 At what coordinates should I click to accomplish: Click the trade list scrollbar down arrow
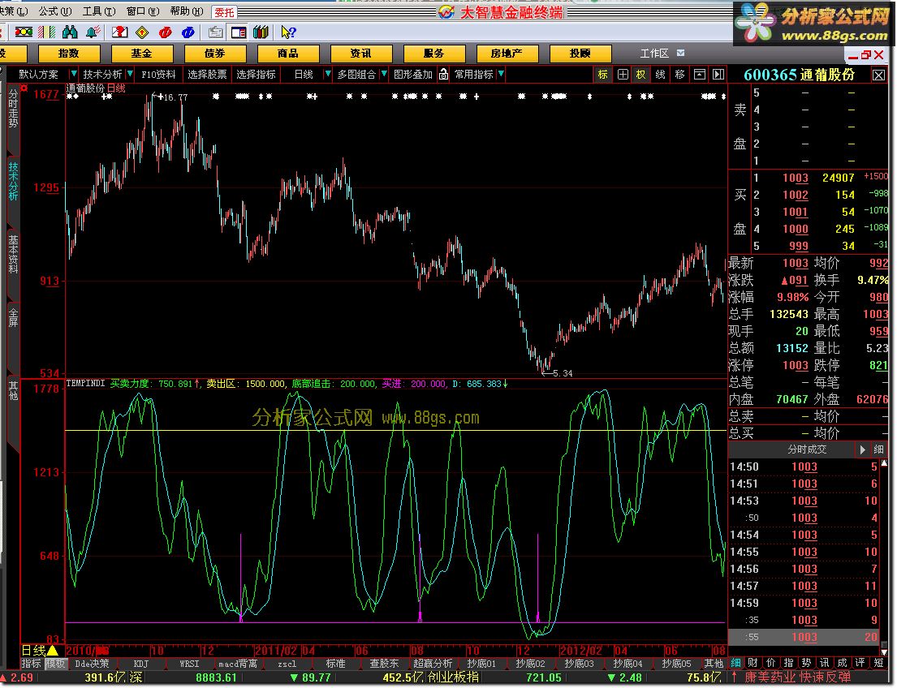pyautogui.click(x=884, y=651)
